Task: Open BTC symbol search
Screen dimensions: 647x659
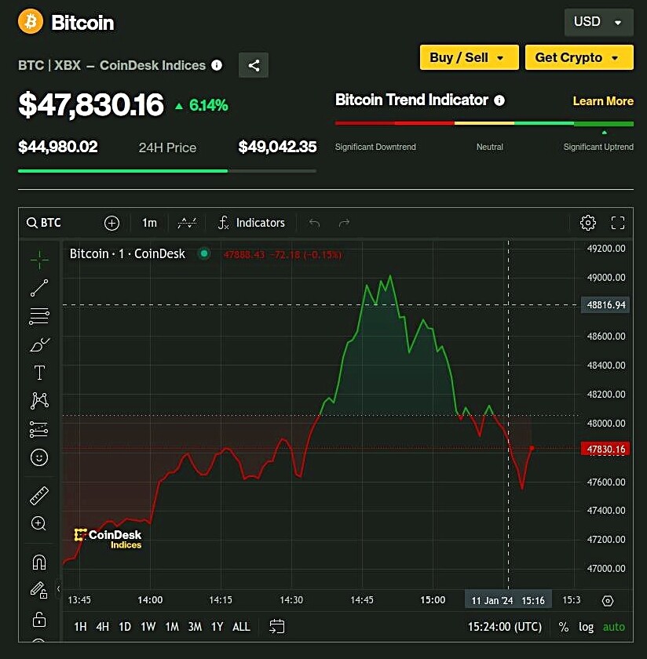Action: pos(44,223)
